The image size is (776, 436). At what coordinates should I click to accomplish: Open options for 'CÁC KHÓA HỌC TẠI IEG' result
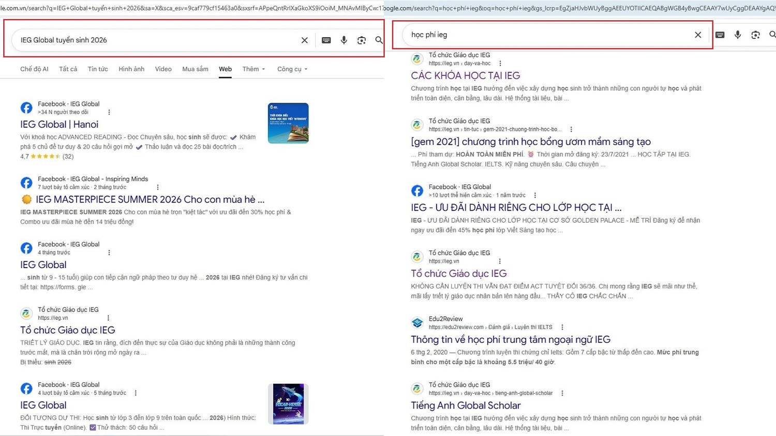pyautogui.click(x=500, y=64)
